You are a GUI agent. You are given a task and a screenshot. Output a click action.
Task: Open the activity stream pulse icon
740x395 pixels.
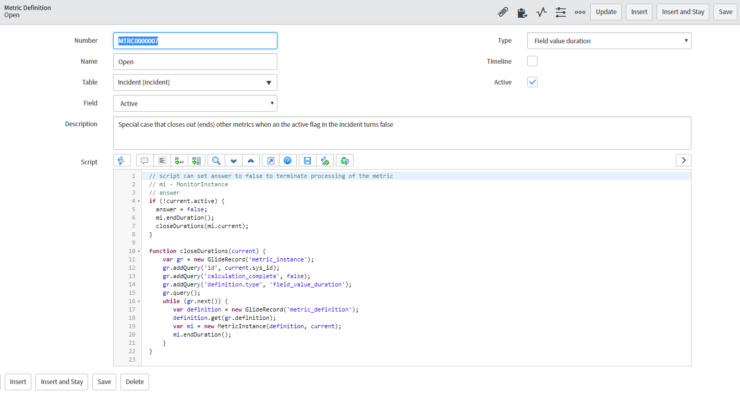click(x=541, y=12)
